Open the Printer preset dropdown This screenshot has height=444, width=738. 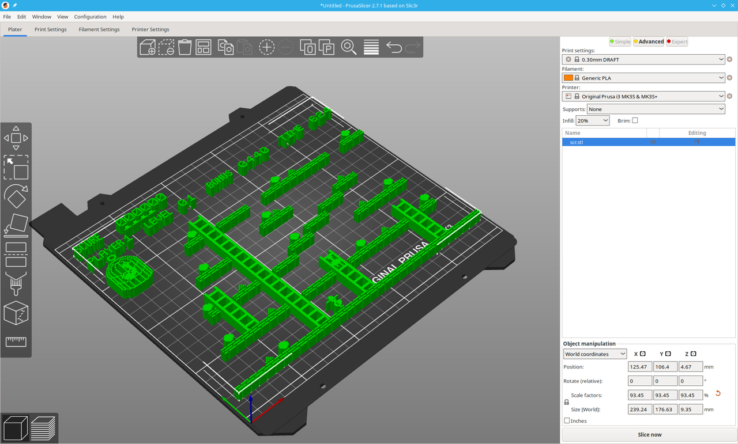coord(643,96)
